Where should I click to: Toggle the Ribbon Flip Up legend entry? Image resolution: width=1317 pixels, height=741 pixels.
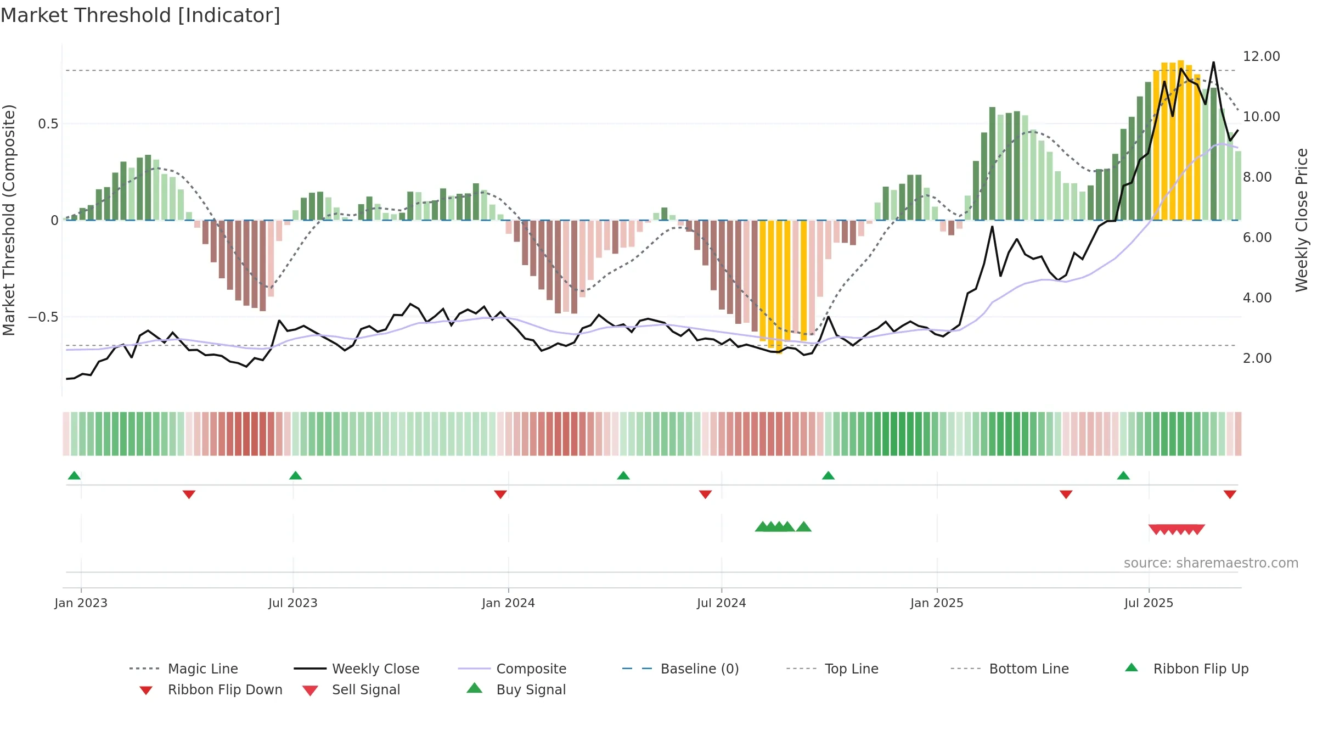1186,669
